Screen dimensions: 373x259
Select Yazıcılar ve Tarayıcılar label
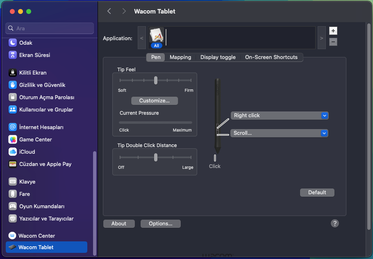[x=46, y=218]
